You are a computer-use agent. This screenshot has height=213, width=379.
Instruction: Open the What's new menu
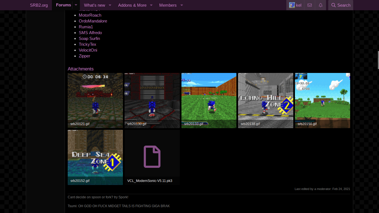[x=95, y=5]
